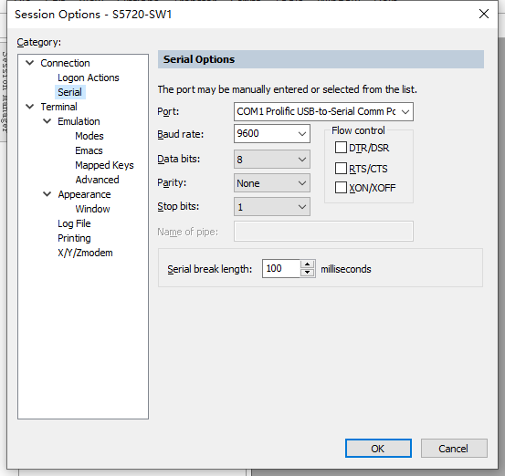Open the Stop bits dropdown
The image size is (505, 476).
[272, 207]
